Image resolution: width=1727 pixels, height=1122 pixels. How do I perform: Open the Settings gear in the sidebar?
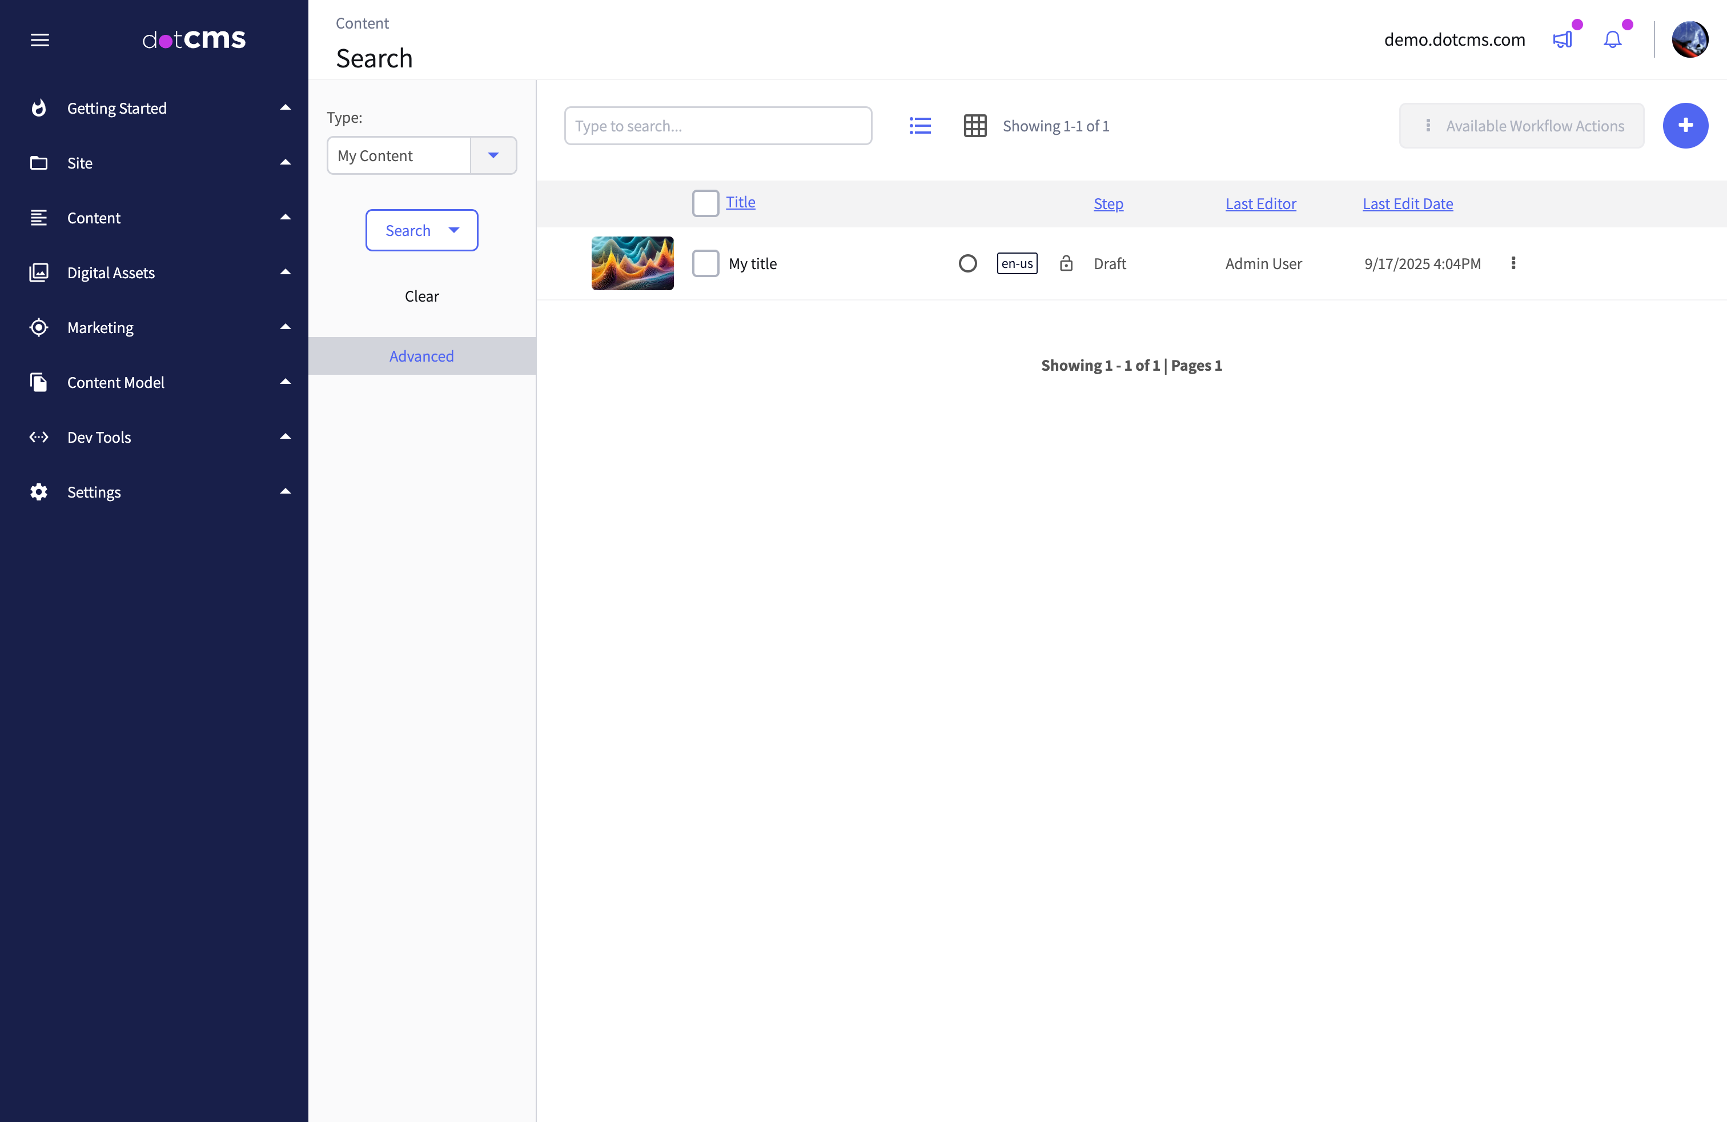pos(39,491)
